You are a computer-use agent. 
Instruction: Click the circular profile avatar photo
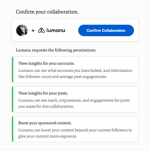pos(22,30)
